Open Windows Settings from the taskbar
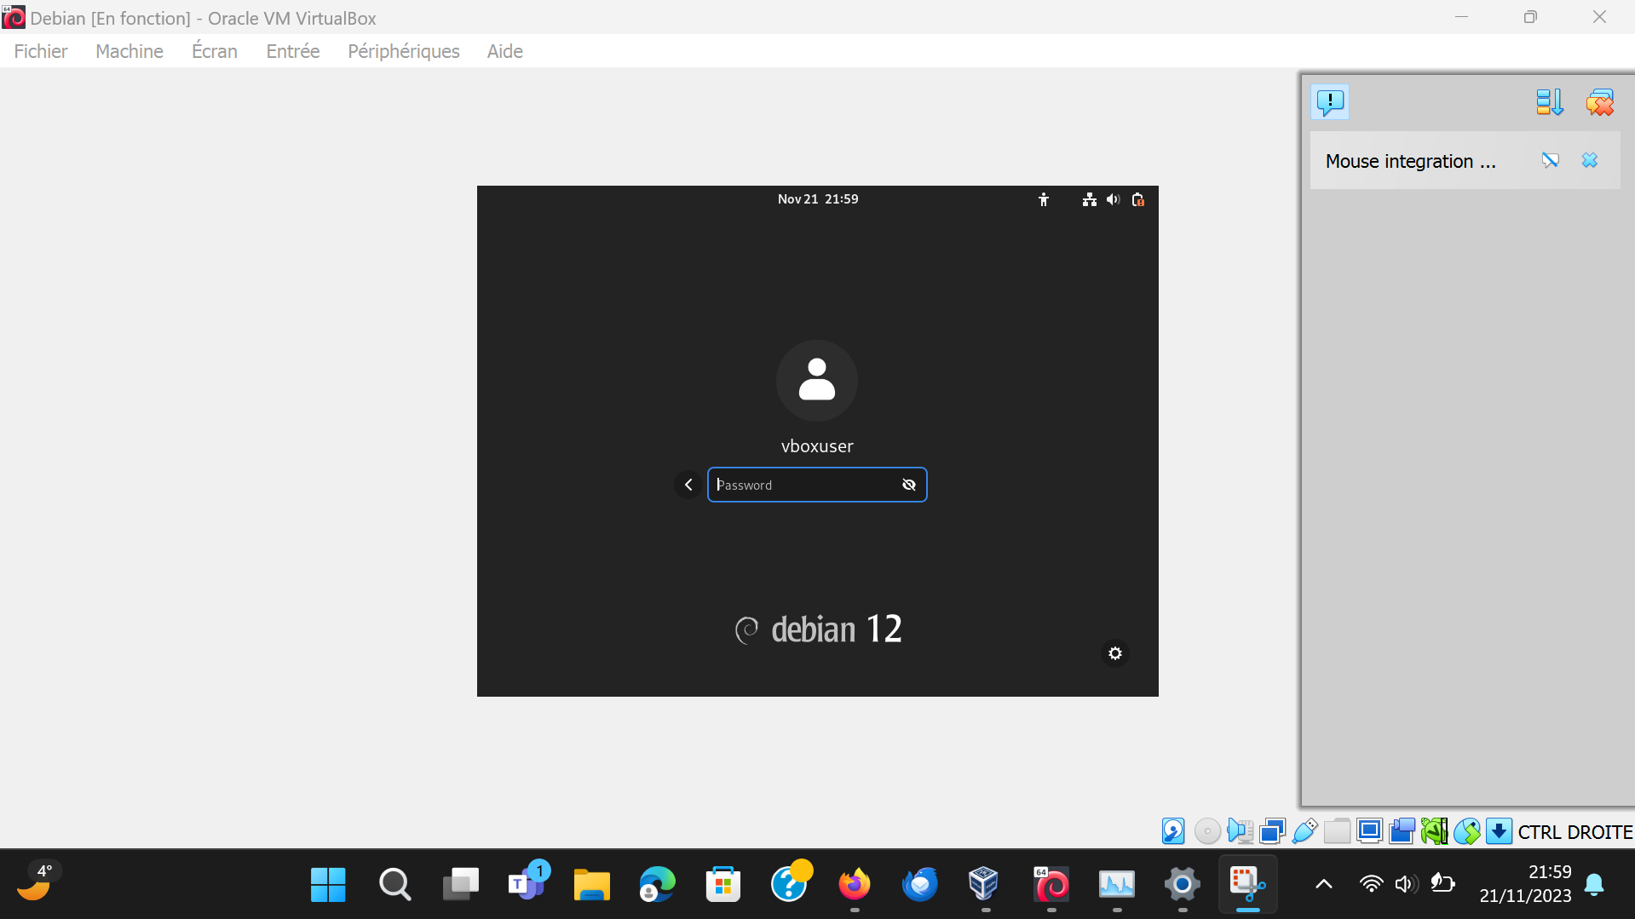 (x=1183, y=885)
